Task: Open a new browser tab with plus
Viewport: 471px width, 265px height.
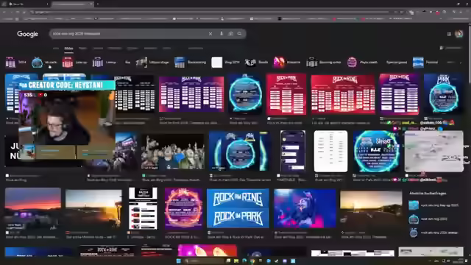Action: click(98, 4)
